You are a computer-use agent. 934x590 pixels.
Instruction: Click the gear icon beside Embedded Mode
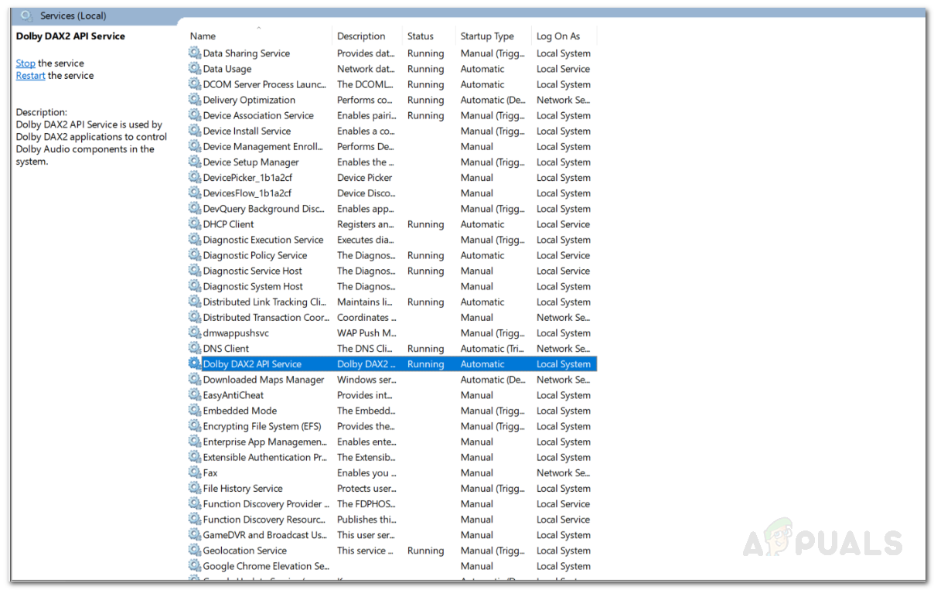click(195, 411)
